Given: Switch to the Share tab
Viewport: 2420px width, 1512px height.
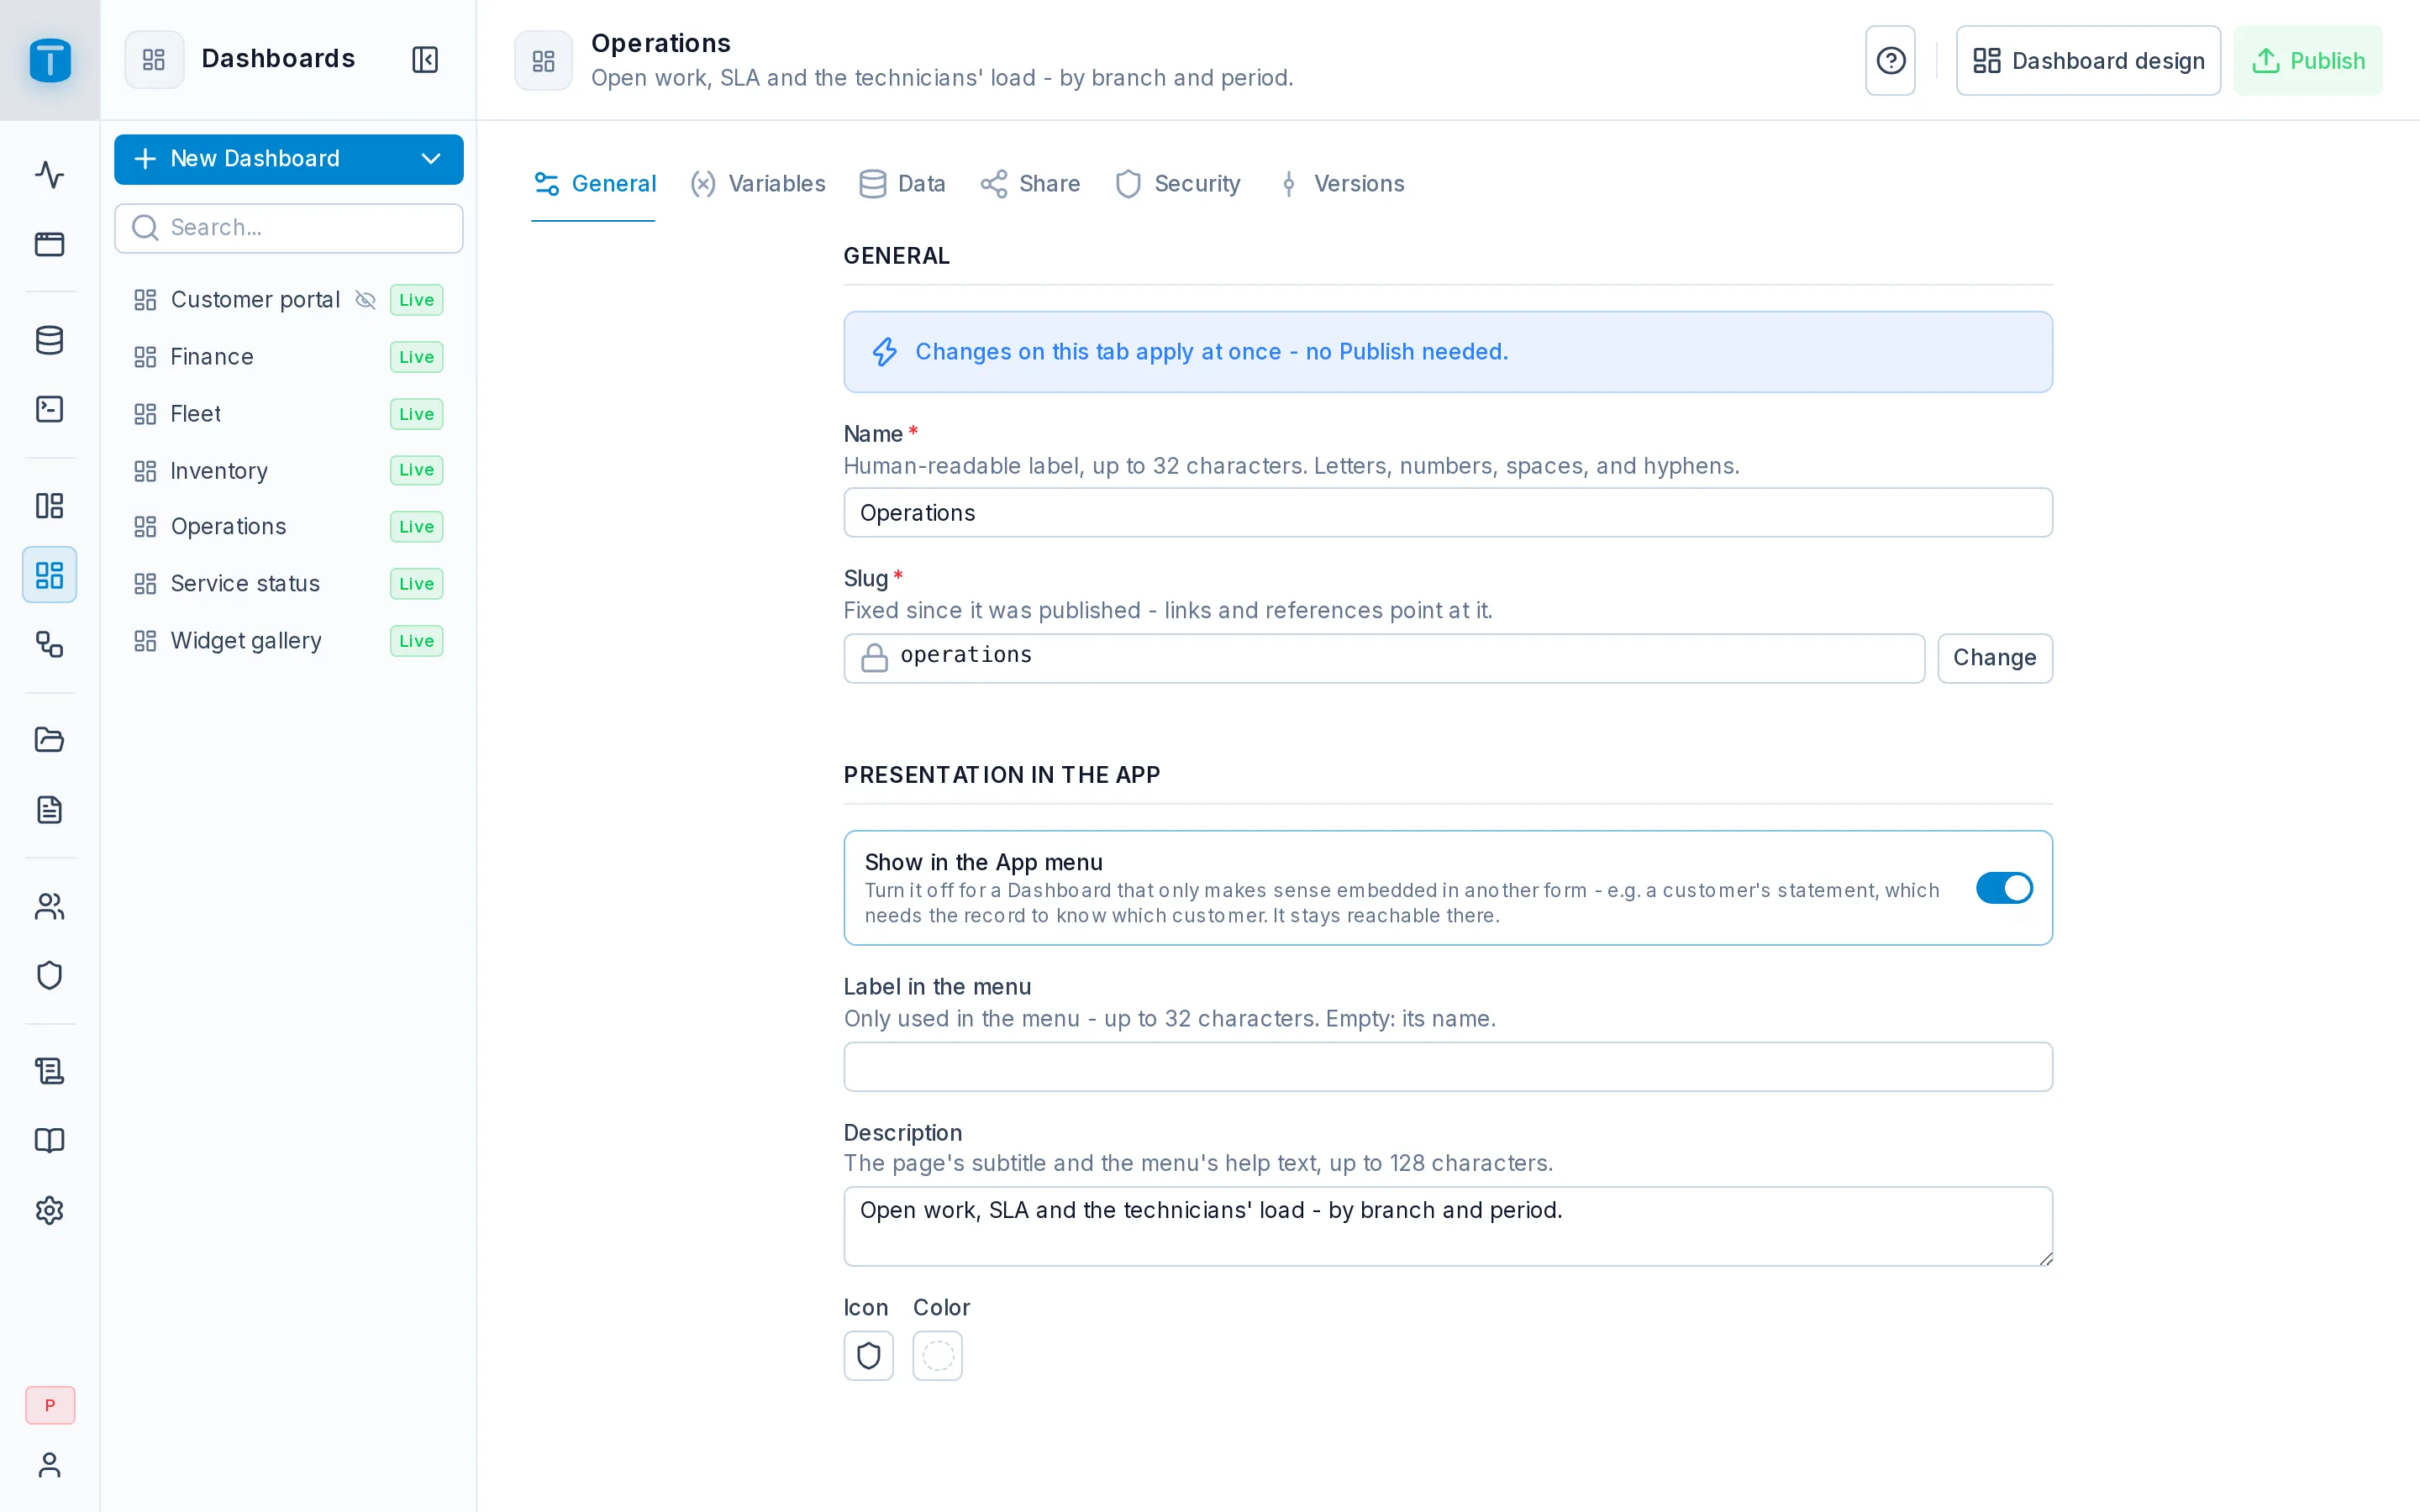Looking at the screenshot, I should (1030, 184).
